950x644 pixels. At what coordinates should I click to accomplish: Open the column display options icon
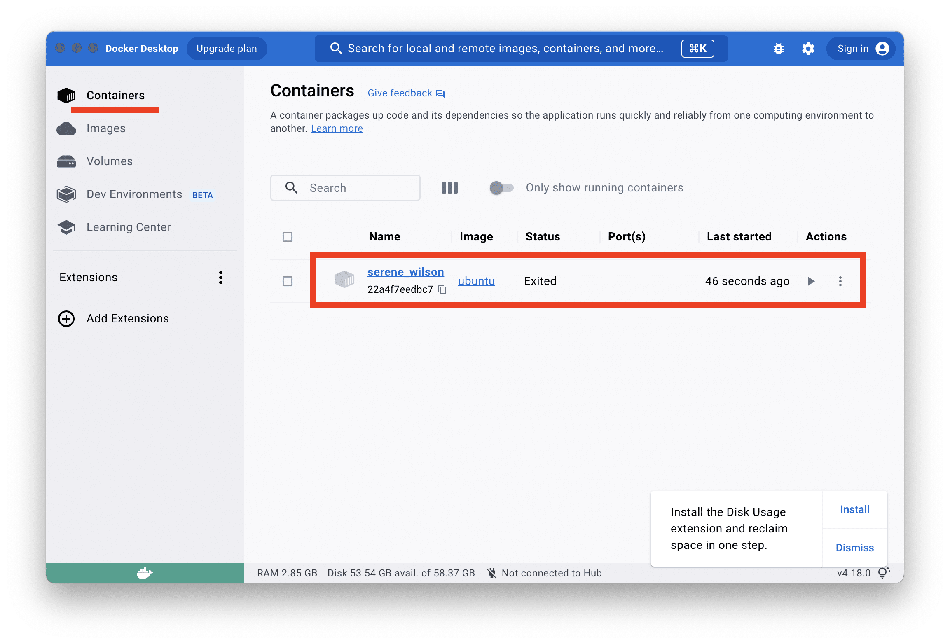[449, 188]
